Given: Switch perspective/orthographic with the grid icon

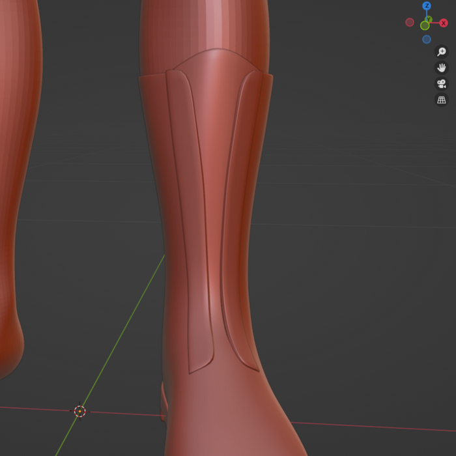Looking at the screenshot, I should tap(442, 100).
